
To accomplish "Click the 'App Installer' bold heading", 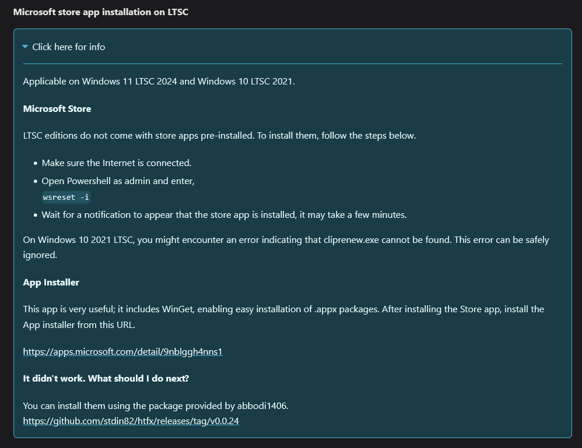I will [51, 283].
